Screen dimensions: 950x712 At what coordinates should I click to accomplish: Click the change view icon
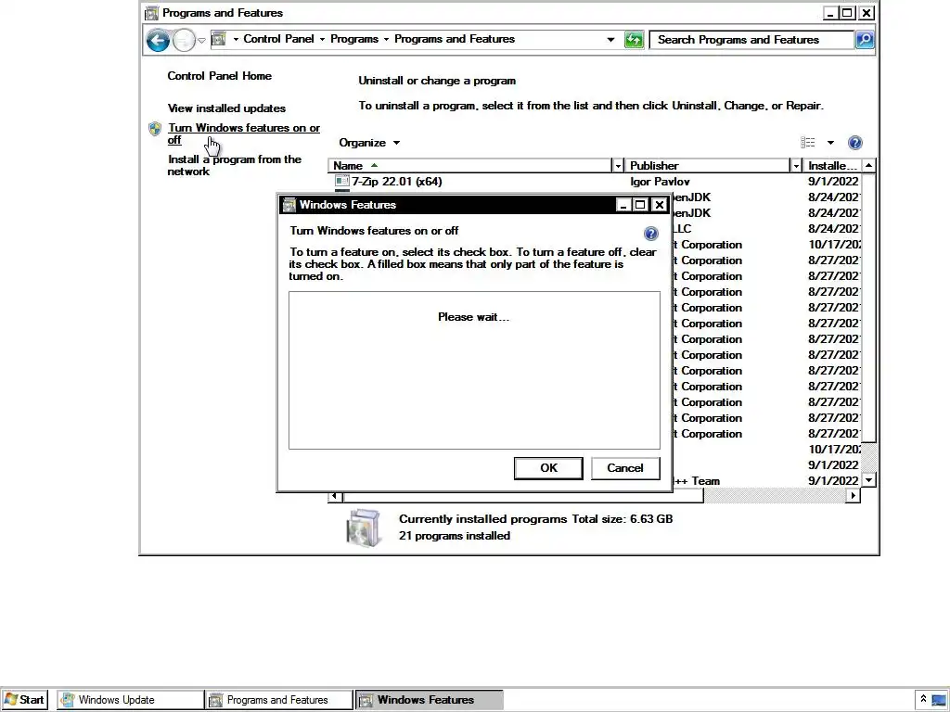(x=808, y=143)
